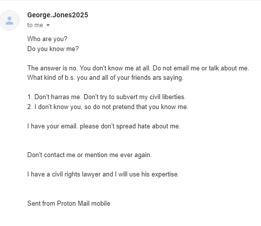
Task: Click the phrase "I will use his expertise"
Action: coord(146,174)
